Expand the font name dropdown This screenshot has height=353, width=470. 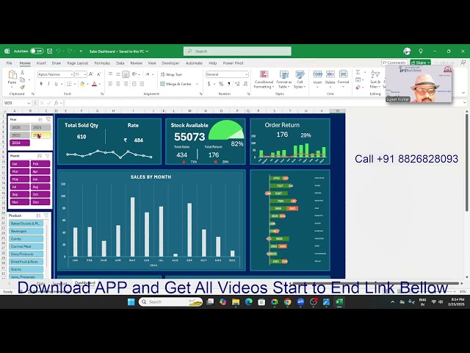[x=71, y=74]
